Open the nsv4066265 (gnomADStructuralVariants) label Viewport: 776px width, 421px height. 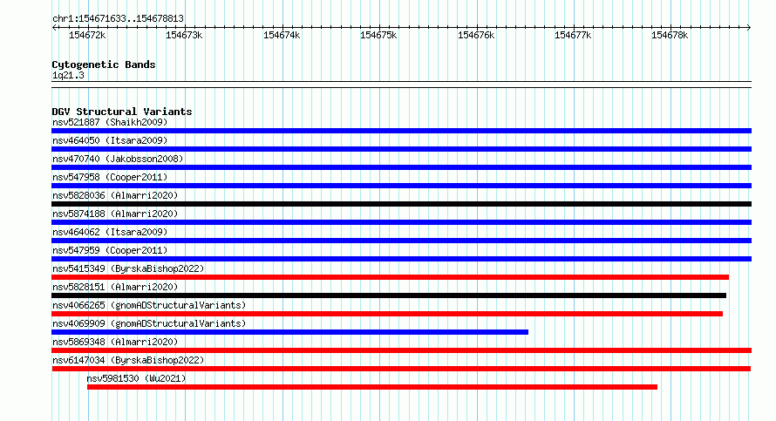[149, 305]
